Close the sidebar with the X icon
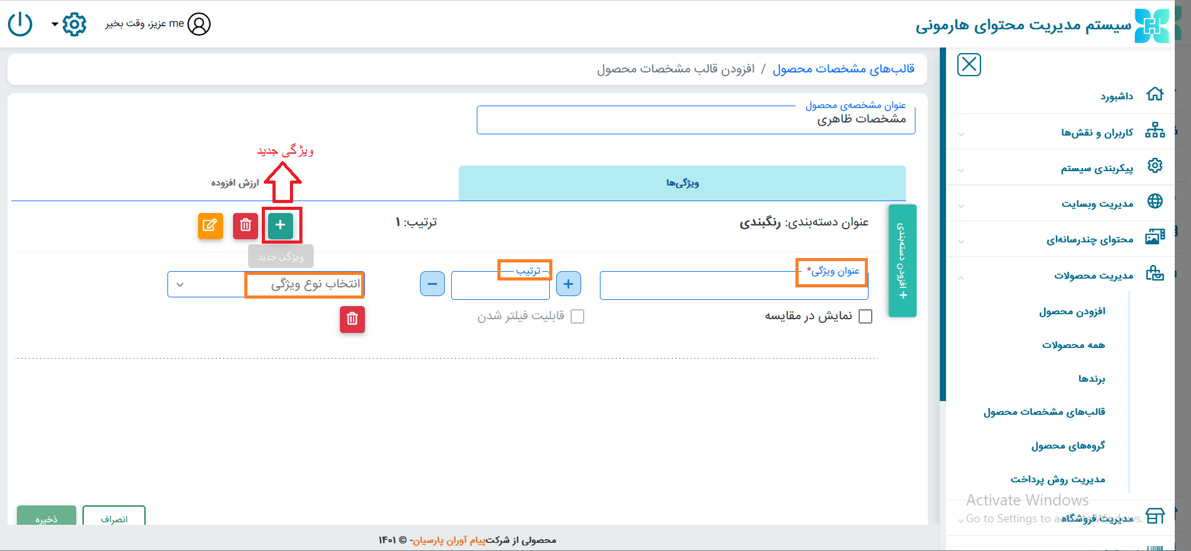Viewport: 1191px width, 551px height. pos(969,64)
